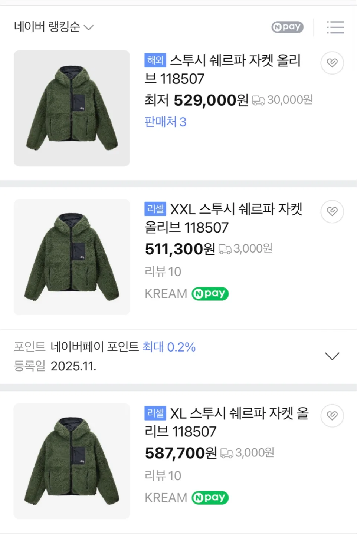The height and width of the screenshot is (534, 357).
Task: Wishlist the XXL 스투시 쉐르파 jacket
Action: click(332, 211)
